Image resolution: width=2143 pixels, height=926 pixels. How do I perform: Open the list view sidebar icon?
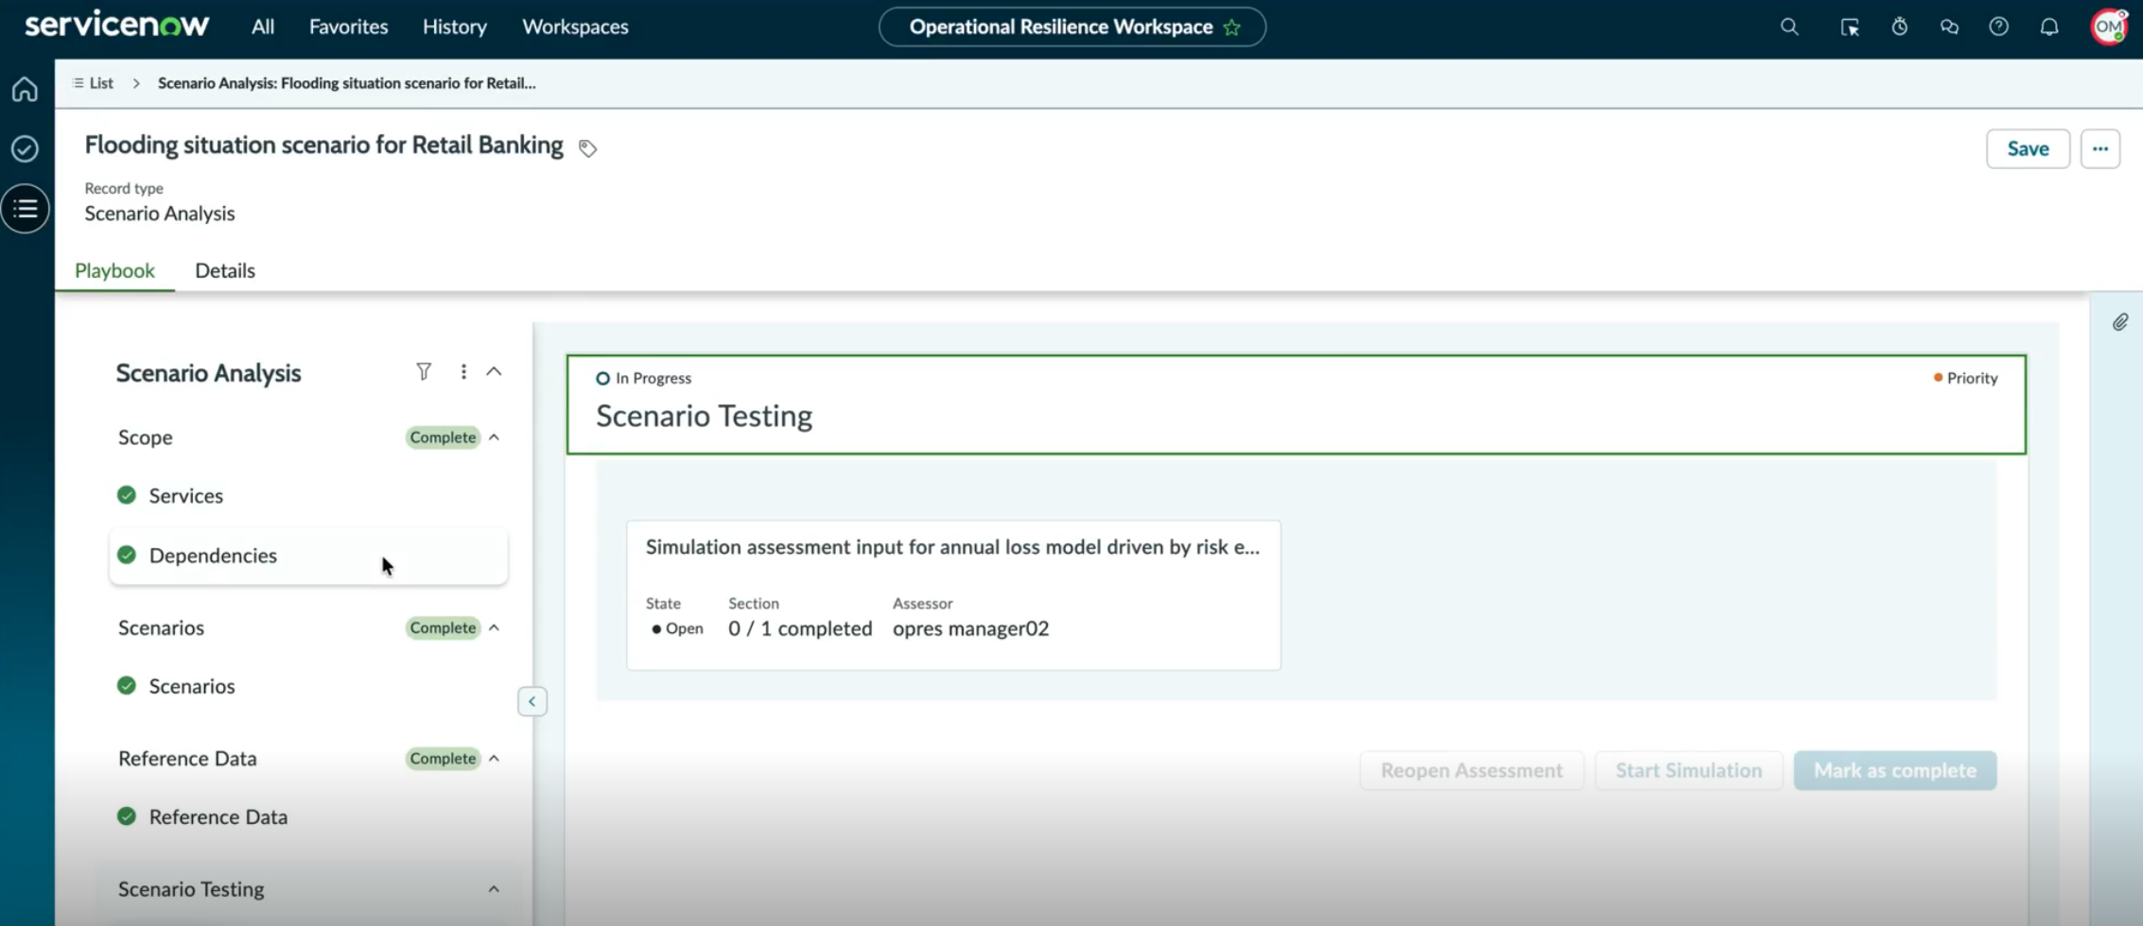[26, 209]
